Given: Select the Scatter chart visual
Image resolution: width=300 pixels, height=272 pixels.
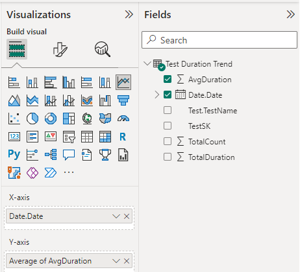Looking at the screenshot, I should (14, 119).
